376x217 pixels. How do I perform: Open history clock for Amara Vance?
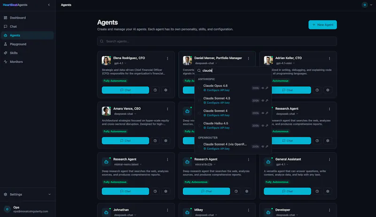tap(155, 140)
